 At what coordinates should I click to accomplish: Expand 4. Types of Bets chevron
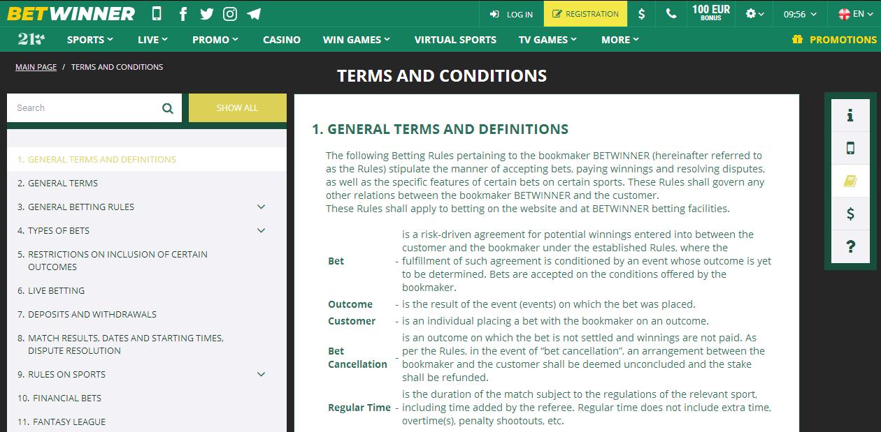click(x=262, y=230)
